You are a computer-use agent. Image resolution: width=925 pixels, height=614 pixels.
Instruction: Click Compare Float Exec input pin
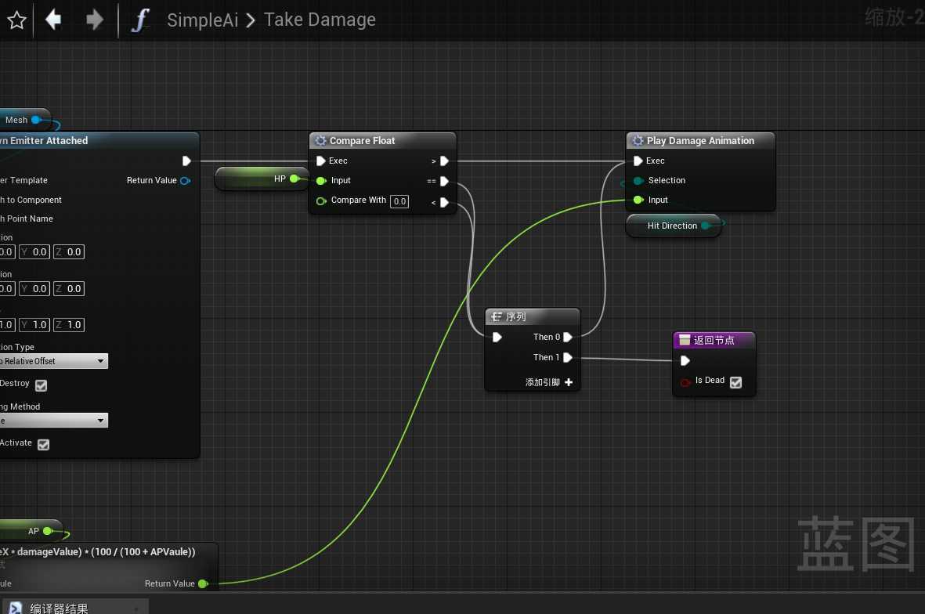click(x=321, y=161)
